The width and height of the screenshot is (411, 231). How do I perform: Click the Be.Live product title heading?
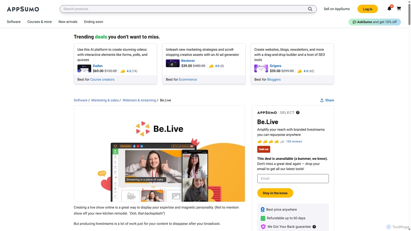point(268,122)
